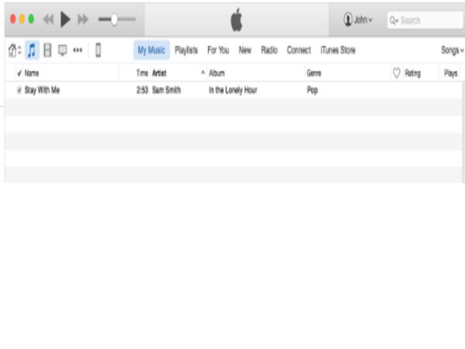Switch to the New tab
This screenshot has height=349, width=465.
[x=245, y=50]
